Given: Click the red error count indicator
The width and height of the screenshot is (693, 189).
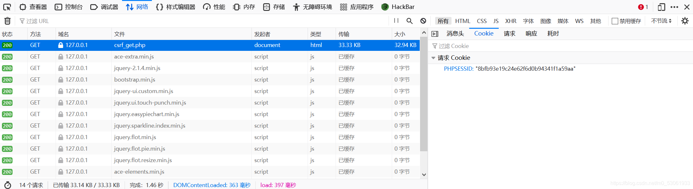Looking at the screenshot, I should coord(643,7).
